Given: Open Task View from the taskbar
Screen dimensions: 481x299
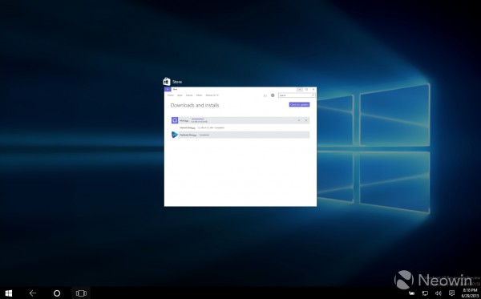Looking at the screenshot, I should tap(81, 293).
